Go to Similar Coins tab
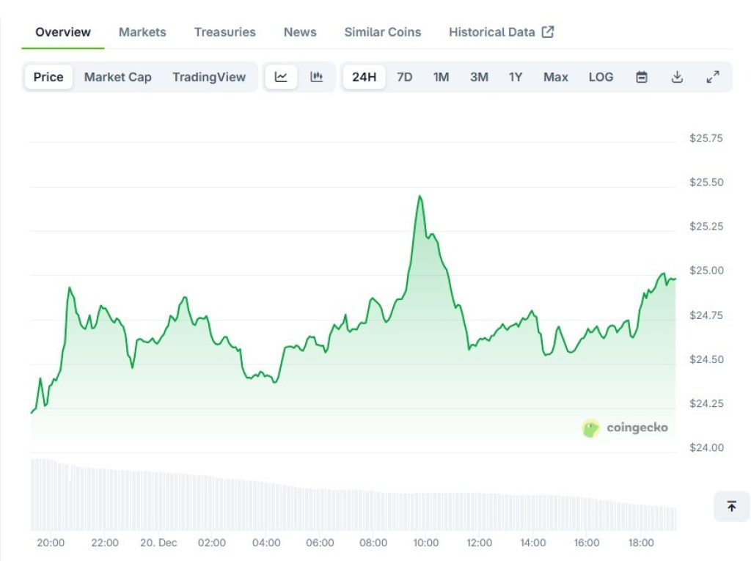This screenshot has width=751, height=561. (383, 32)
